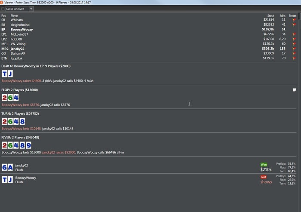The image size is (301, 212).
Task: Click the flop note icon
Action: tap(294, 90)
